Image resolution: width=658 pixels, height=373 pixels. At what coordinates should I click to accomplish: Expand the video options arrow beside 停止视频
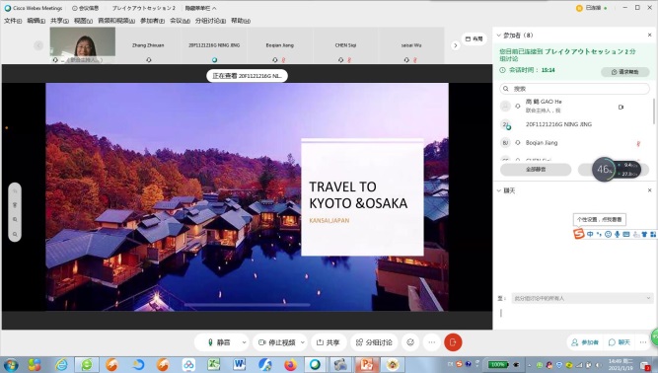(x=303, y=342)
